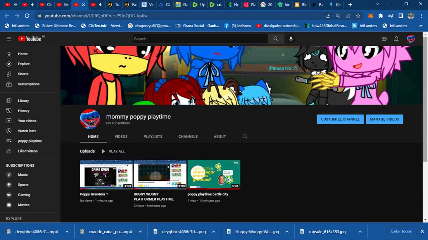This screenshot has height=240, width=428.
Task: Start voice search with the microphone icon
Action: click(x=291, y=39)
